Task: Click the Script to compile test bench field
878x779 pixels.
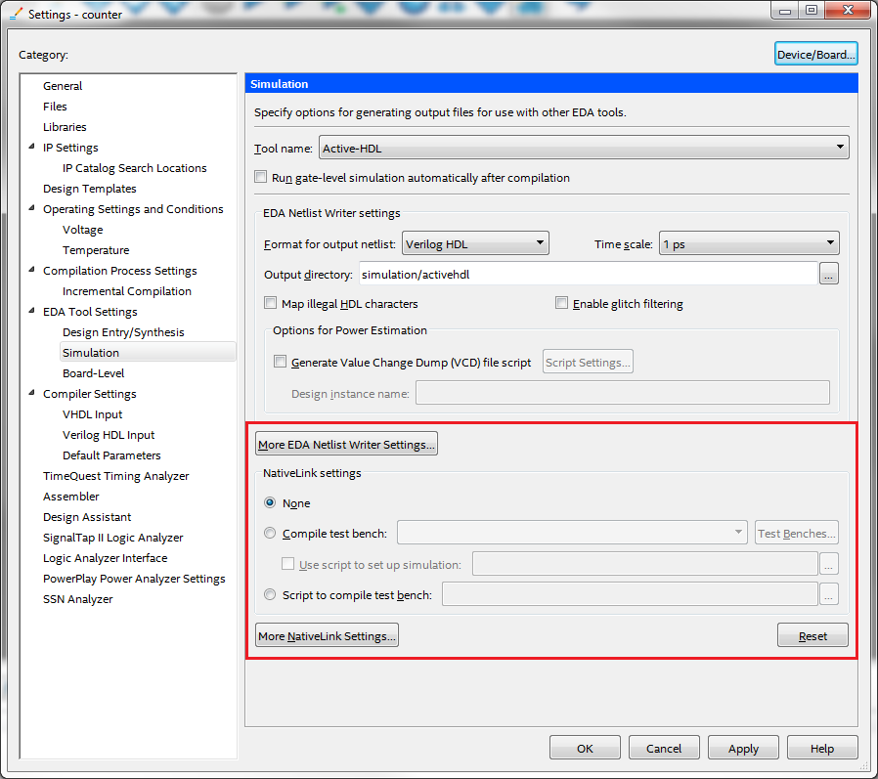Action: pyautogui.click(x=630, y=594)
